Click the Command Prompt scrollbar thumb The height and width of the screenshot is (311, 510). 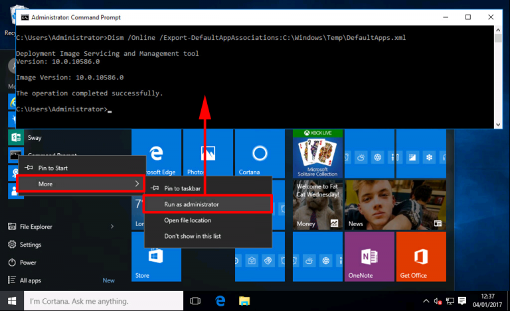coord(498,38)
